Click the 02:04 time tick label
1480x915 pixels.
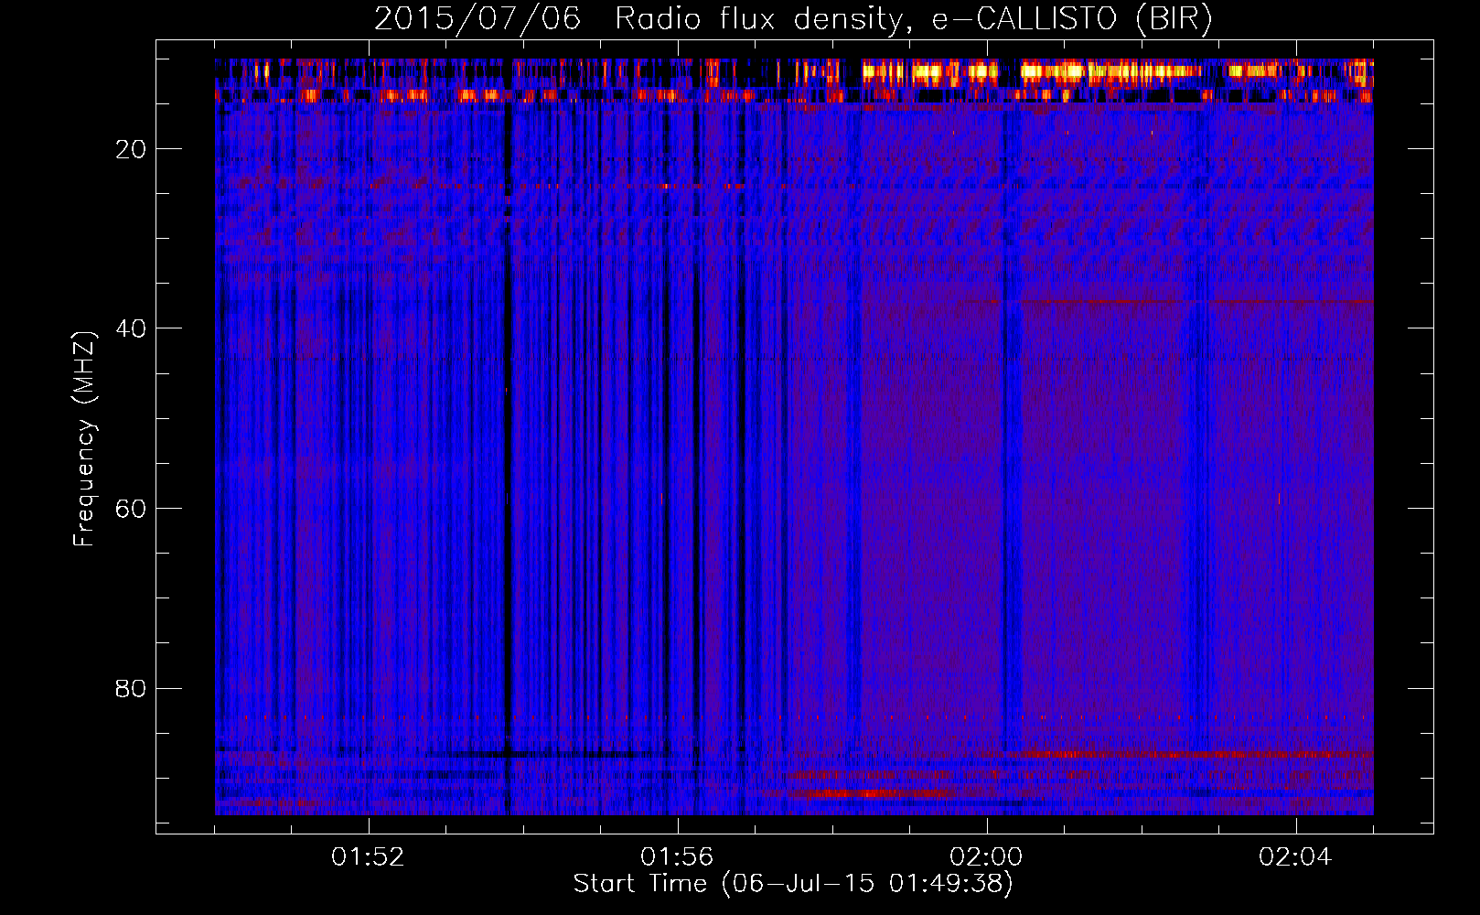pyautogui.click(x=1295, y=857)
